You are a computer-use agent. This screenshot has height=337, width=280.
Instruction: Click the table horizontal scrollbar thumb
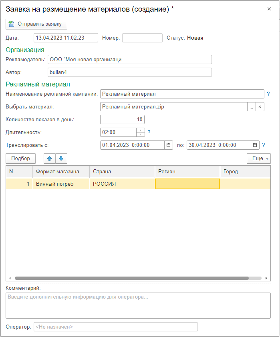coord(132,278)
